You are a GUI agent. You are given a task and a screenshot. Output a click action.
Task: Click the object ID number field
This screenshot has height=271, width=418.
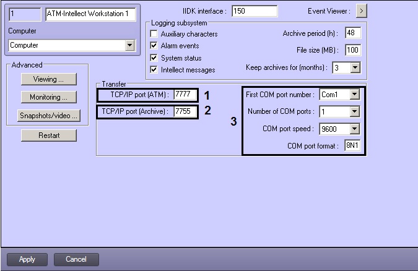(x=25, y=14)
